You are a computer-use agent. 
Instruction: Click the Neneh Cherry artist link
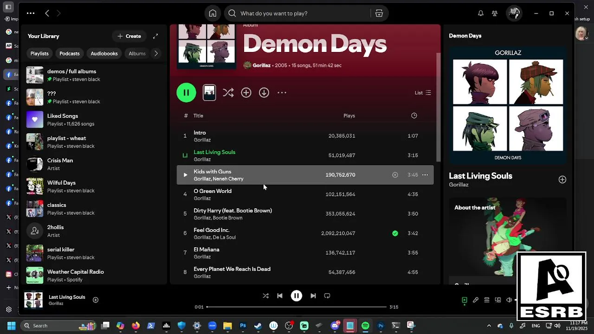pos(228,179)
